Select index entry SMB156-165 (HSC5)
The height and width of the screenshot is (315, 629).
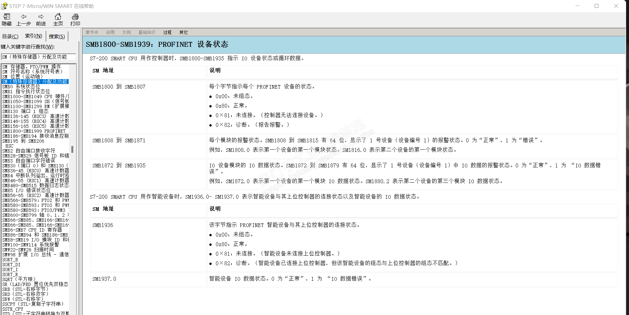pyautogui.click(x=35, y=126)
